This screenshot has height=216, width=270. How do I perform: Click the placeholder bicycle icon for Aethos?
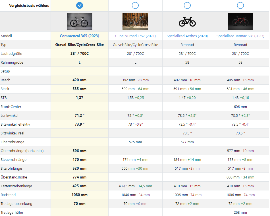coord(187,22)
